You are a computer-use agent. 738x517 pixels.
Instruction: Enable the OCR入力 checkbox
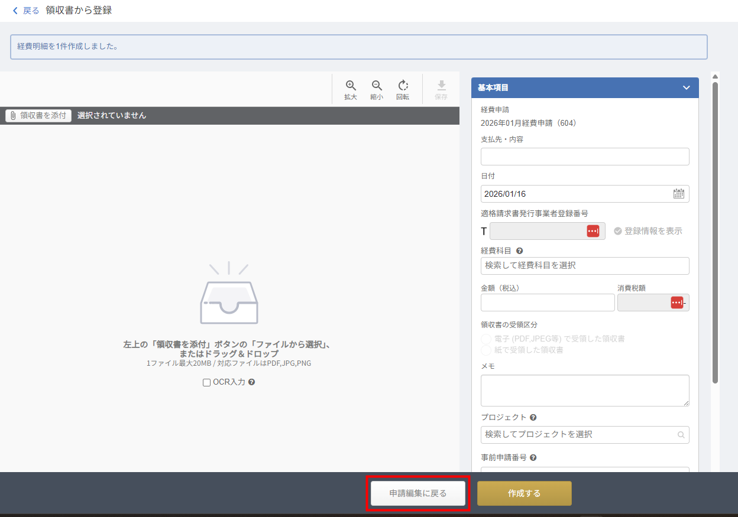206,382
